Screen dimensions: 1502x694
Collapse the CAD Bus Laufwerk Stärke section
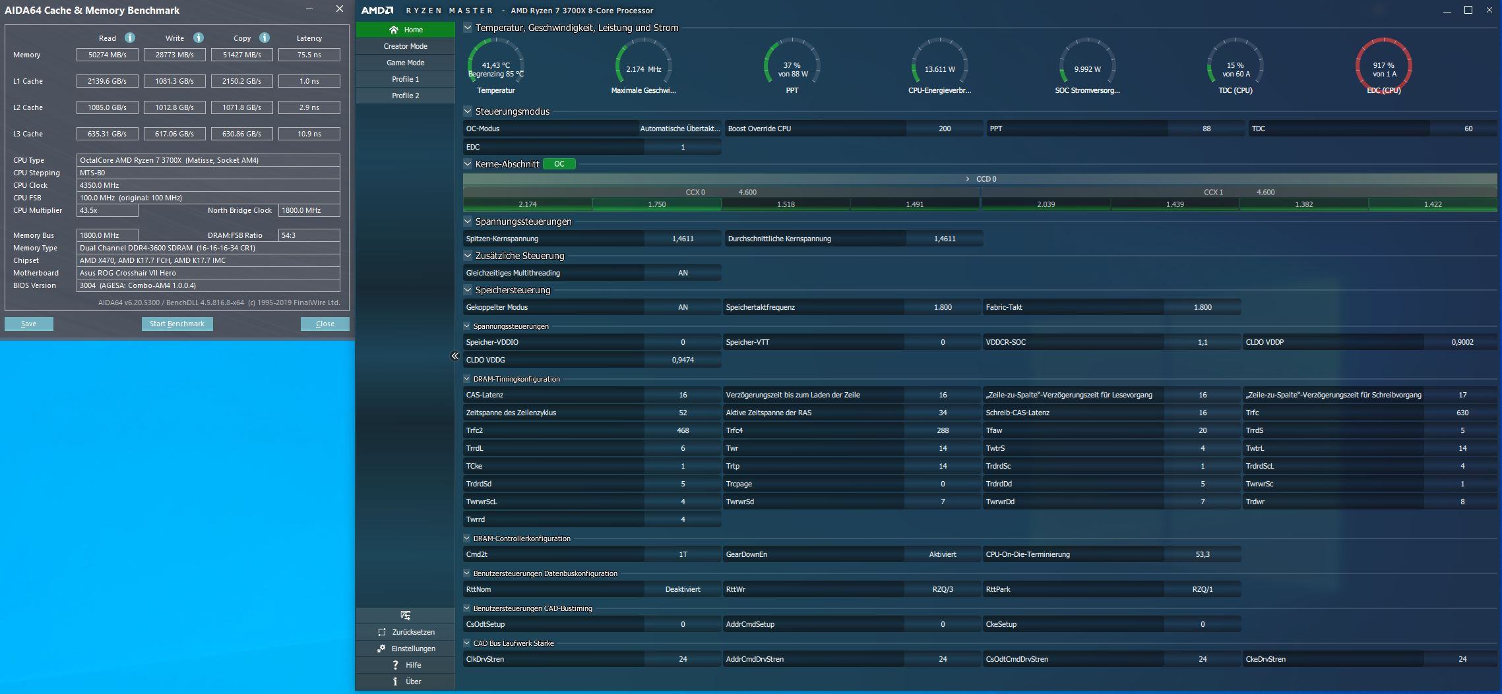point(467,643)
